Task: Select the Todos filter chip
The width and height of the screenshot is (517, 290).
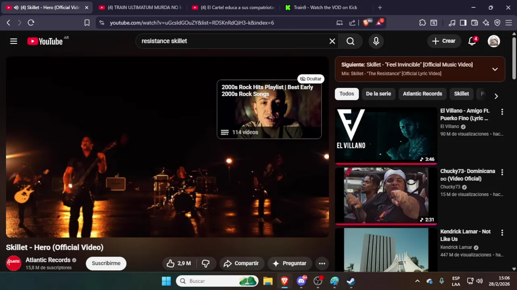Action: coord(347,94)
